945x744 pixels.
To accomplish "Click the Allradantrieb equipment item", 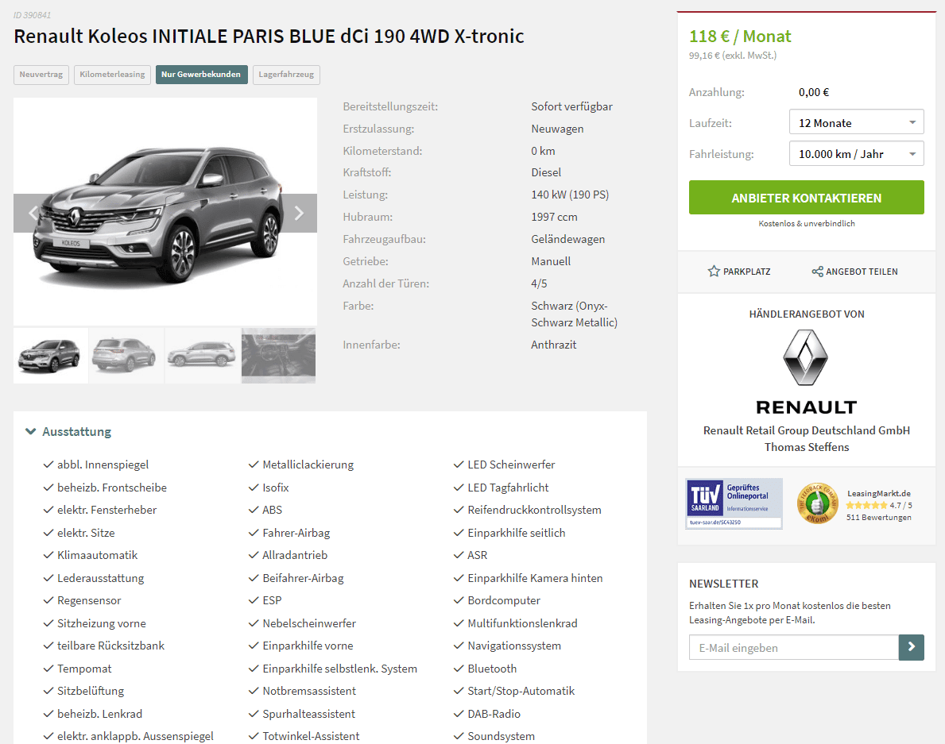I will tap(295, 555).
